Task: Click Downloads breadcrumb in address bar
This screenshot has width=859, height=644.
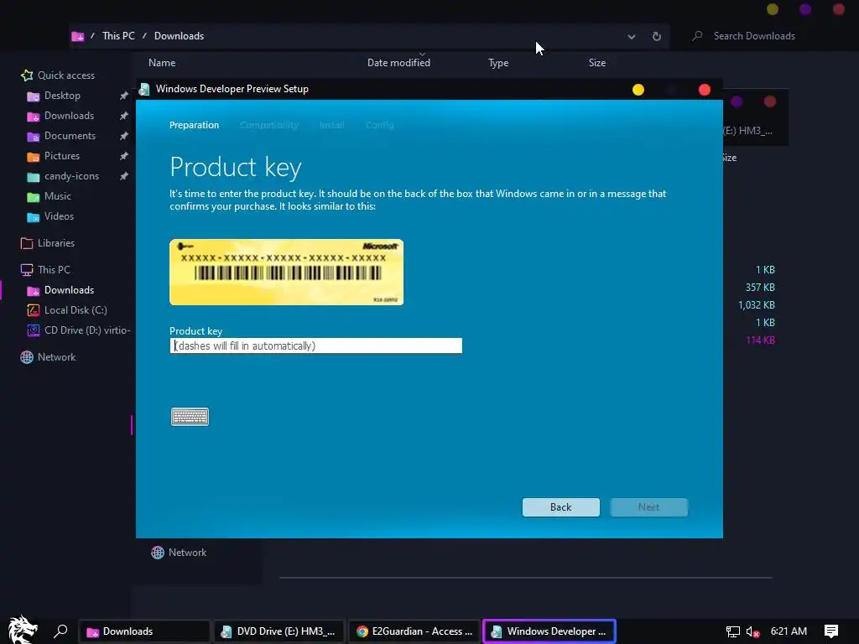Action: [x=180, y=35]
